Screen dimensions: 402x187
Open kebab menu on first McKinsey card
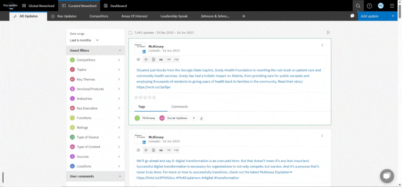tap(322, 45)
